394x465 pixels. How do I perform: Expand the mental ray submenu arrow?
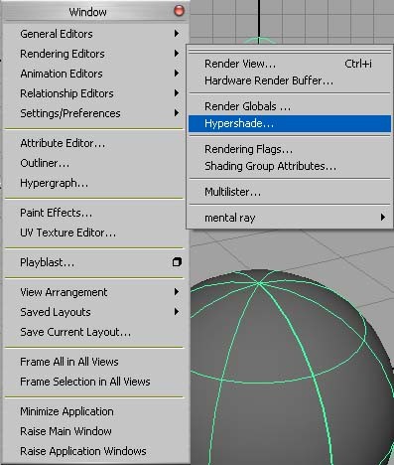tap(383, 218)
